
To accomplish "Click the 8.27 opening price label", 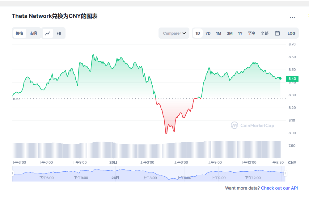I will [17, 99].
